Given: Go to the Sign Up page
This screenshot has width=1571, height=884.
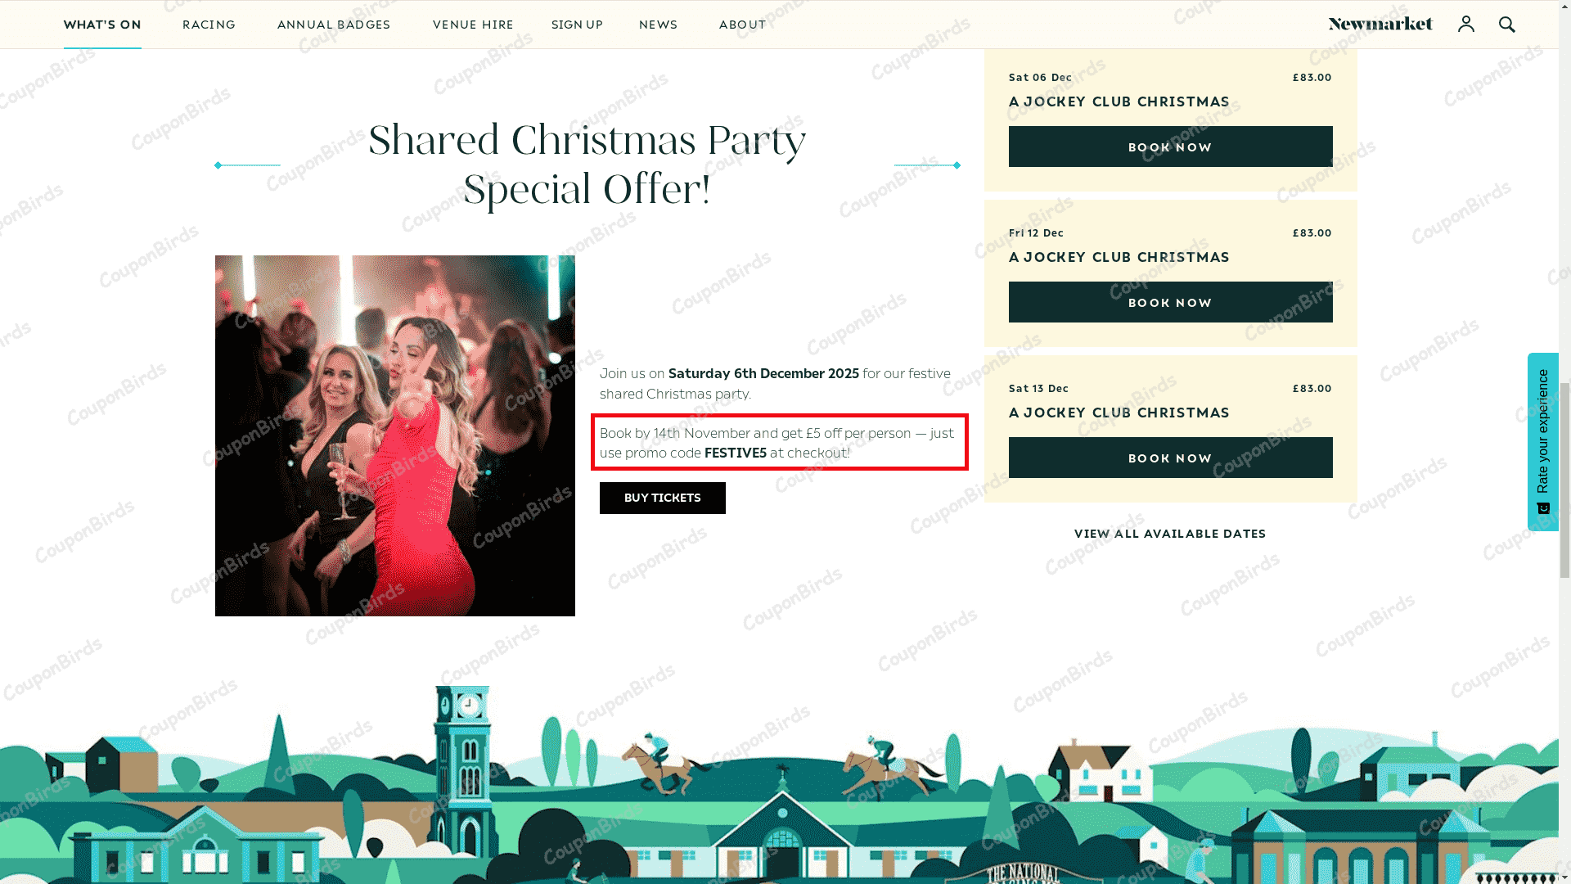Looking at the screenshot, I should pos(577,25).
